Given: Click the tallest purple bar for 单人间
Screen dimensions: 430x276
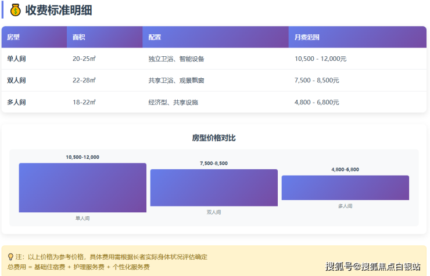Looking at the screenshot, I should [83, 187].
